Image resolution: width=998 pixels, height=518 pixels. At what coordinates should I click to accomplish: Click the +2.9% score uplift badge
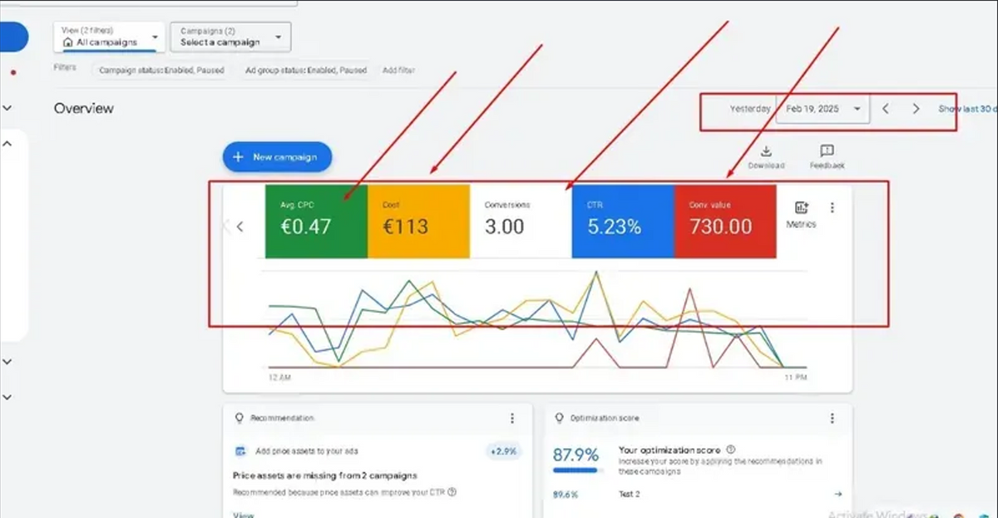(x=503, y=451)
